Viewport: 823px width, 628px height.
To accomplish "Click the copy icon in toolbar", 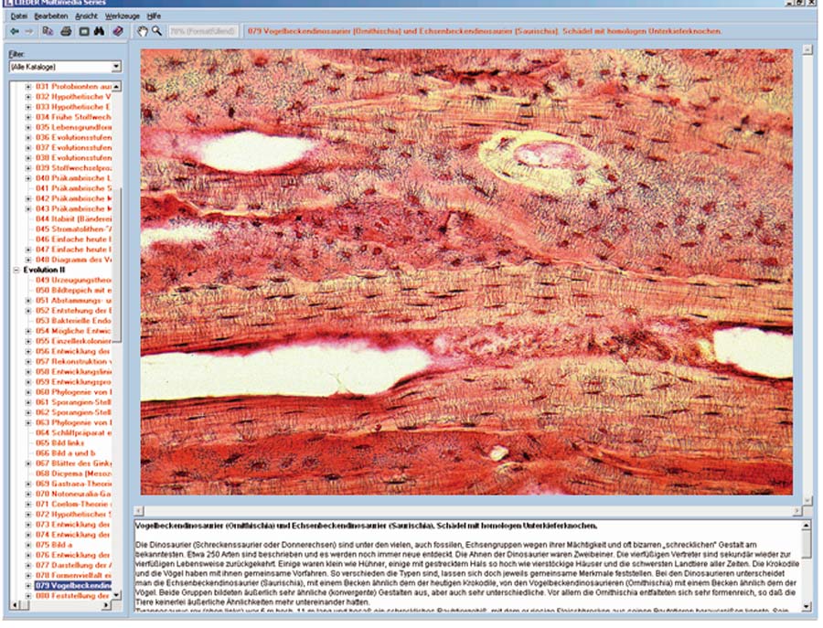I will pos(48,31).
